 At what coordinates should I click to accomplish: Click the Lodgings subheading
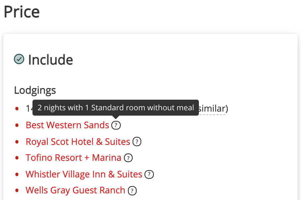(35, 90)
